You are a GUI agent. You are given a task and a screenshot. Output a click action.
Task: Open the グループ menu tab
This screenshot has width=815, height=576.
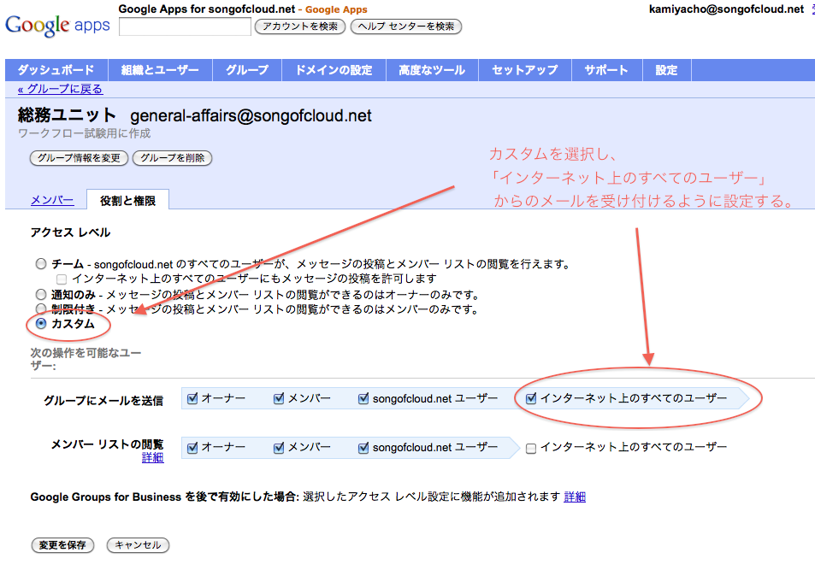[247, 70]
